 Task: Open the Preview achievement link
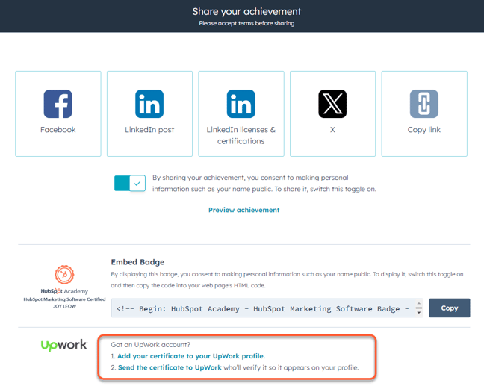tap(243, 210)
